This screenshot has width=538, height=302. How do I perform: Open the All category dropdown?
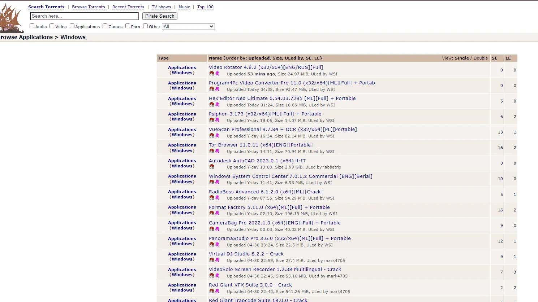coord(188,26)
